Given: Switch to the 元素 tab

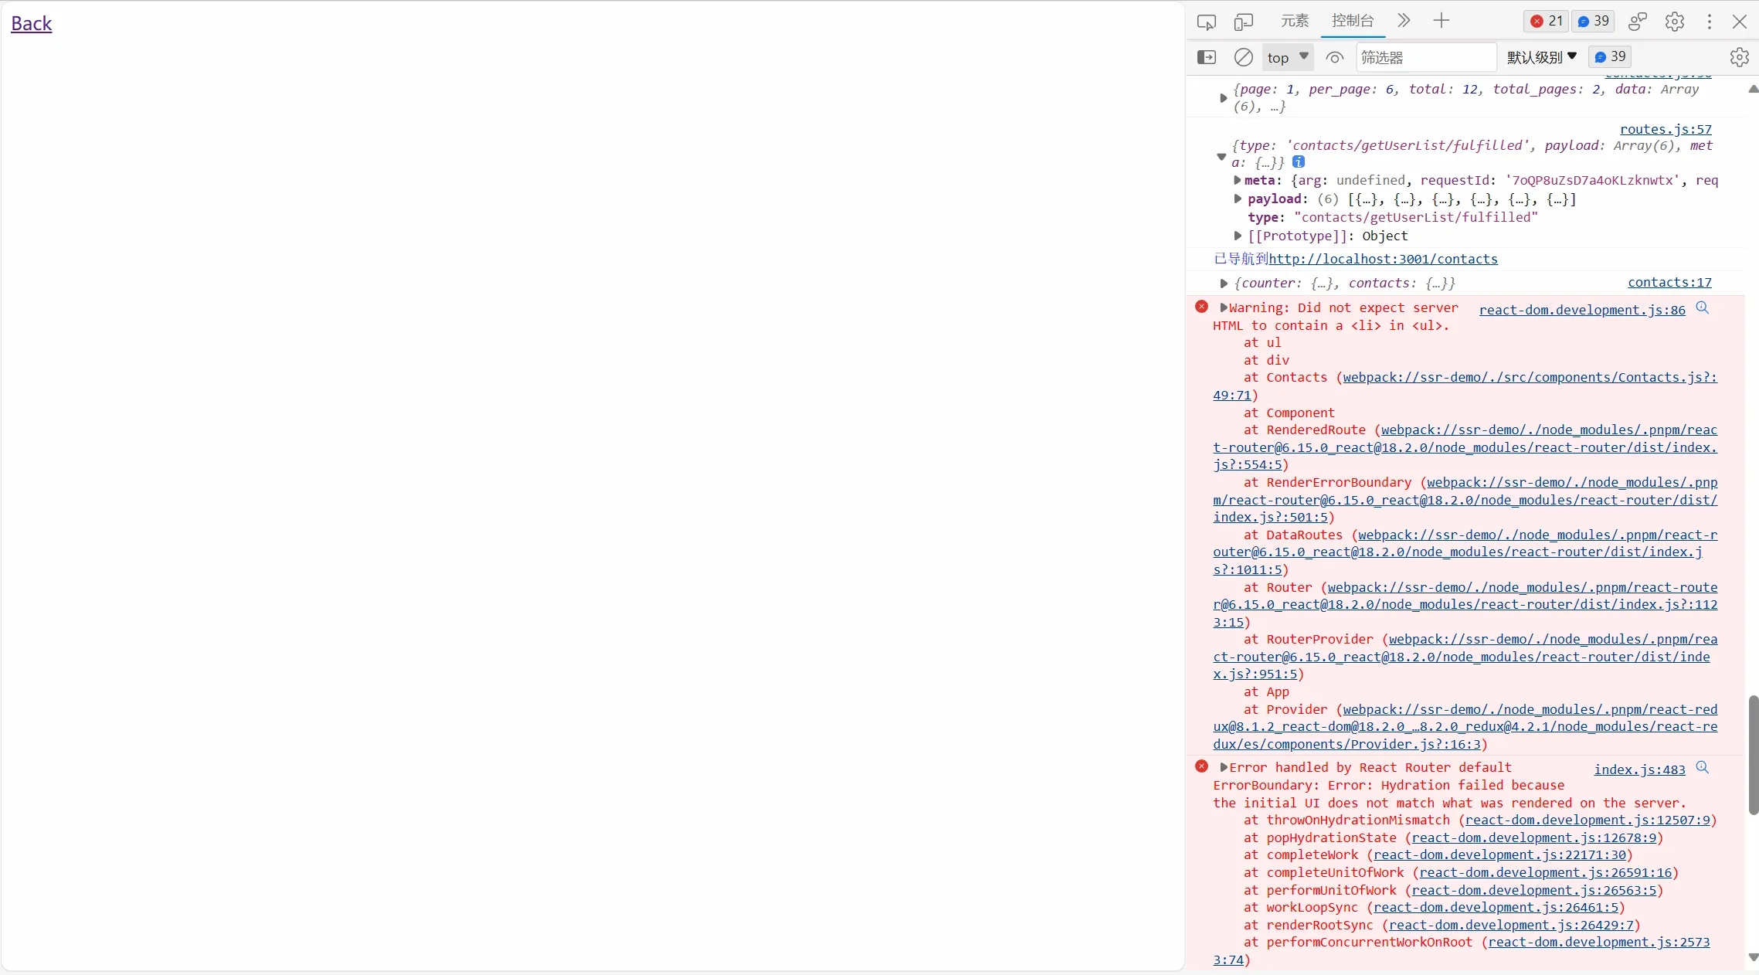Looking at the screenshot, I should point(1294,21).
